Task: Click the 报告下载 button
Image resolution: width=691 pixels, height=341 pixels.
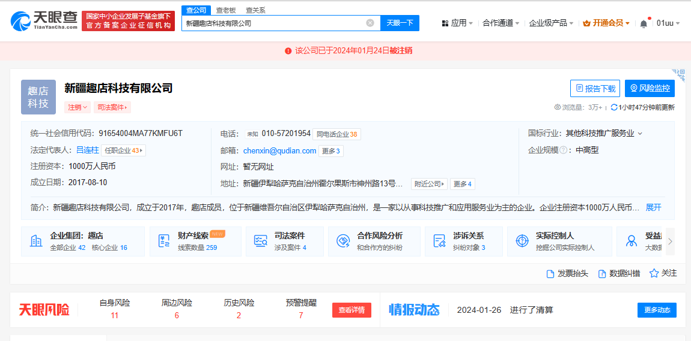Action: (595, 89)
